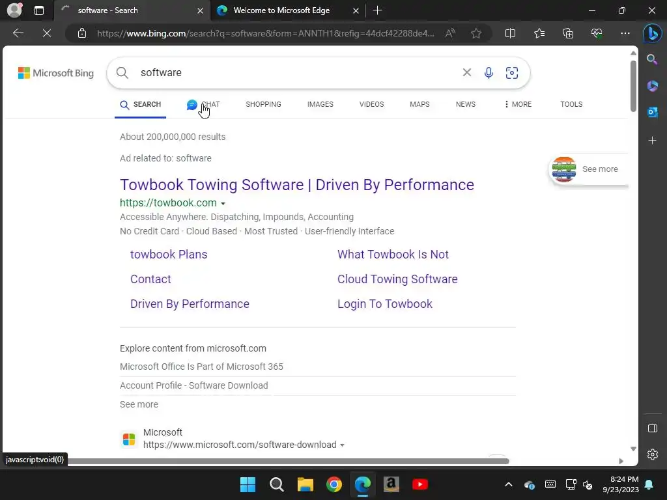667x500 pixels.
Task: Expand microsoft.com software-download URL dropdown
Action: [342, 445]
